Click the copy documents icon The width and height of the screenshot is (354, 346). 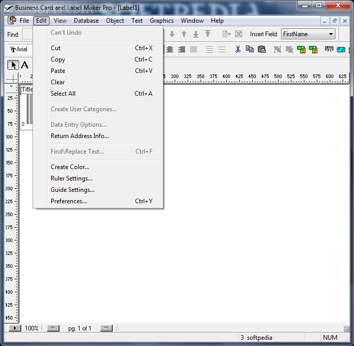tap(250, 49)
